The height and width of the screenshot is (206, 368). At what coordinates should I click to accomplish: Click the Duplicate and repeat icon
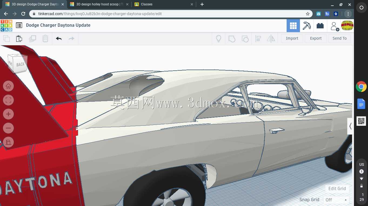(x=32, y=39)
